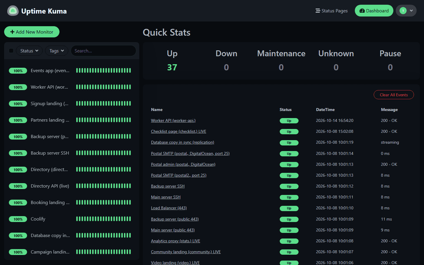
Task: Open Checklist page (checklist.) LIVE link
Action: point(178,131)
